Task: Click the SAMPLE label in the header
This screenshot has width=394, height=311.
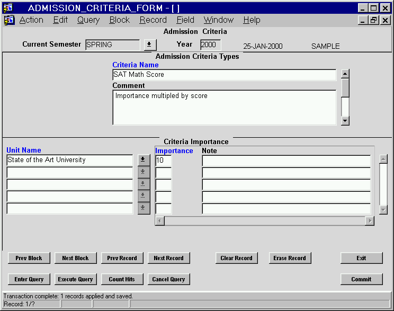Action: [325, 46]
